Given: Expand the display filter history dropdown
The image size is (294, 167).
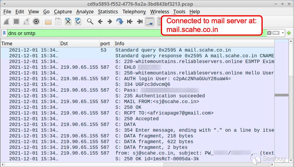Looking at the screenshot, I should click(x=283, y=33).
